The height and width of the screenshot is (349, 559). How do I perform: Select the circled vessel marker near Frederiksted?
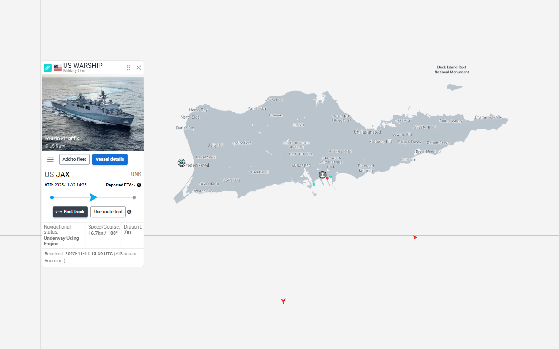point(181,163)
